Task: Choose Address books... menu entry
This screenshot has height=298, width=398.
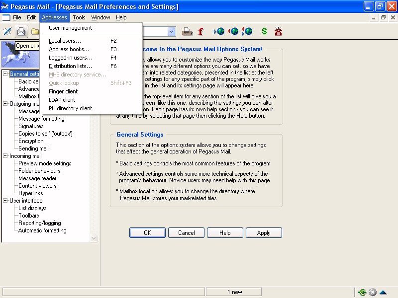Action: 91,49
